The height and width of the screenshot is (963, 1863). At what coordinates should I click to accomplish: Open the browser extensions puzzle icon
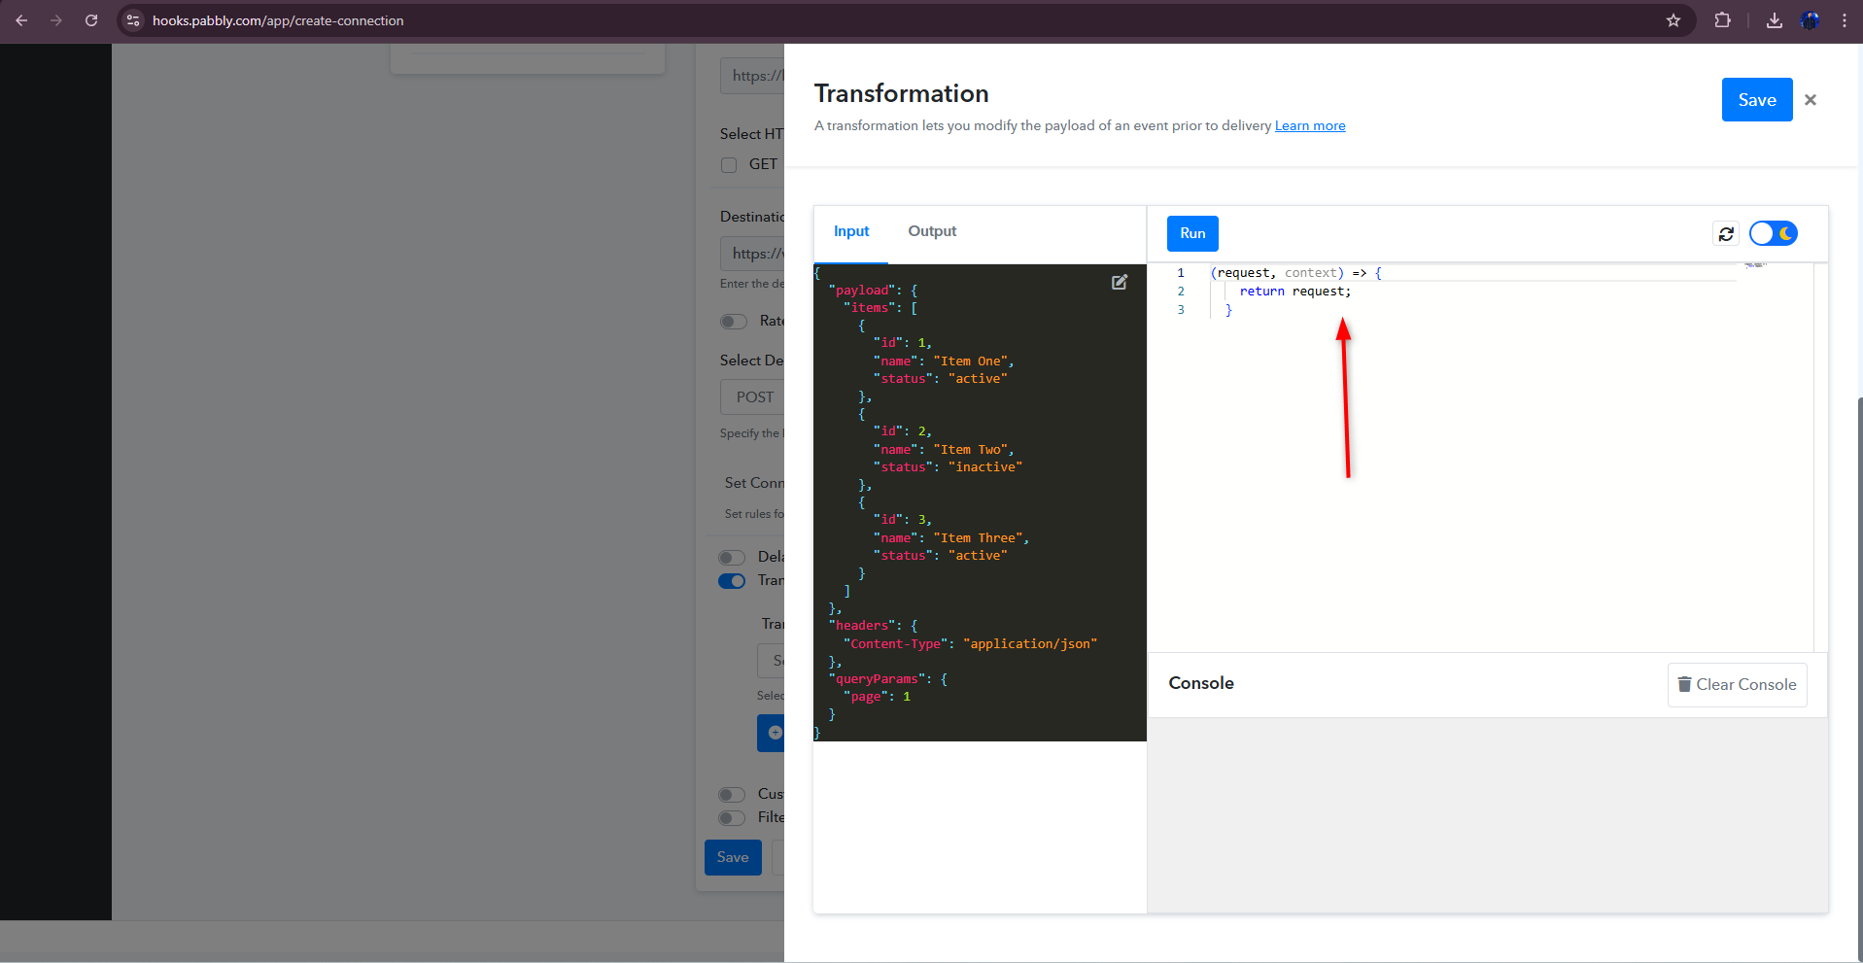(1722, 20)
